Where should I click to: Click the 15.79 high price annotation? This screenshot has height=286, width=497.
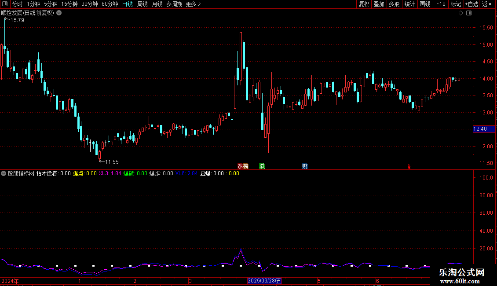click(17, 20)
